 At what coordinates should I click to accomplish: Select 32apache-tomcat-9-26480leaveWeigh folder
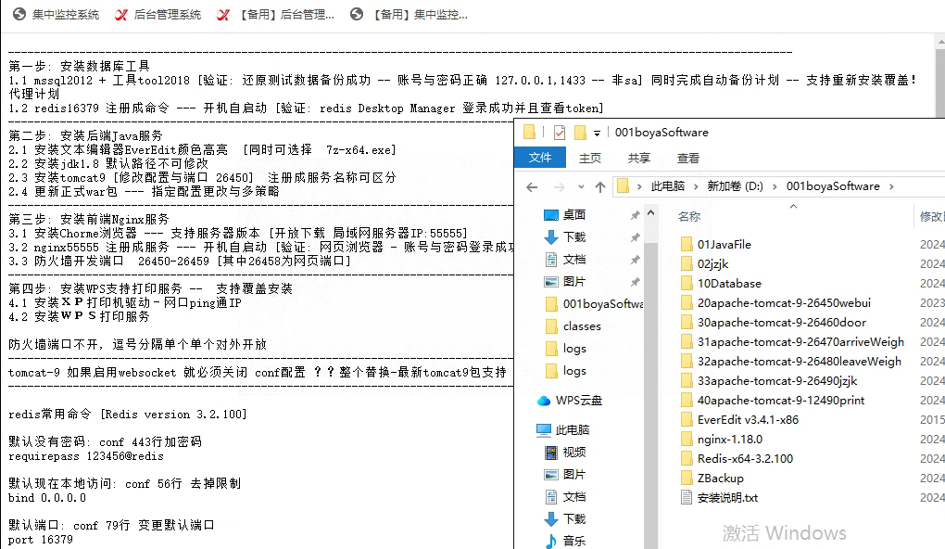coord(790,362)
